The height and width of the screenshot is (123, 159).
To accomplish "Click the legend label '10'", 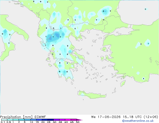I will click(31, 122).
